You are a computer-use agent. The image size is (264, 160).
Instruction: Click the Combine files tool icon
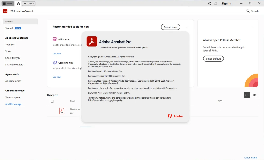[55, 62]
